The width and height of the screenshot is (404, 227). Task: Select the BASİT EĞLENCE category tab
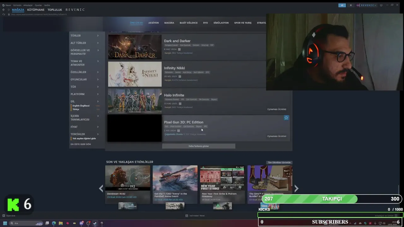click(188, 23)
